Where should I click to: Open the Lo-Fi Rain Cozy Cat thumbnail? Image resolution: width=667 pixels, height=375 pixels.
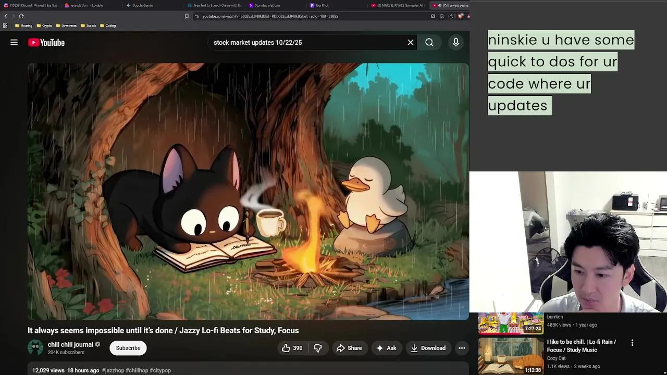point(511,356)
